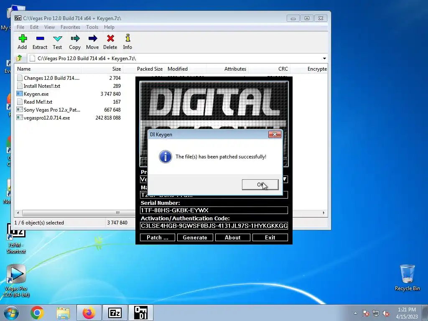Click size value 667 648
428x321 pixels.
click(x=112, y=110)
